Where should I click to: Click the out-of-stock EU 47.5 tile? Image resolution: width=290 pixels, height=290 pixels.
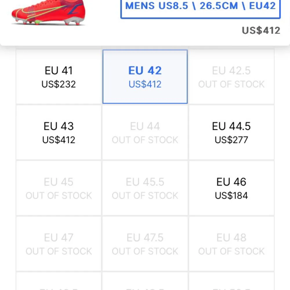pos(145,244)
